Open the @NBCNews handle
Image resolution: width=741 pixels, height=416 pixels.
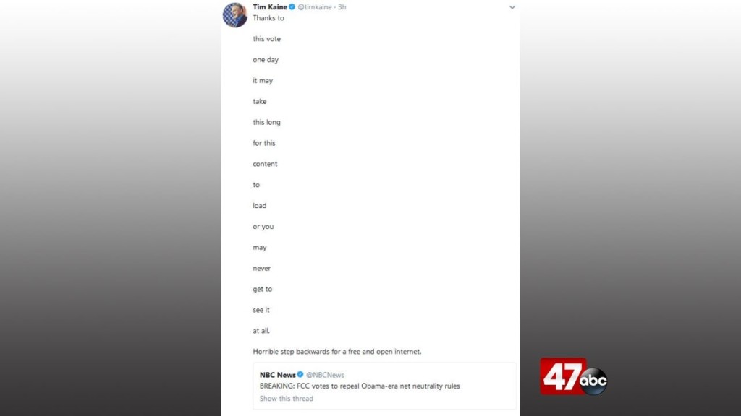[325, 375]
